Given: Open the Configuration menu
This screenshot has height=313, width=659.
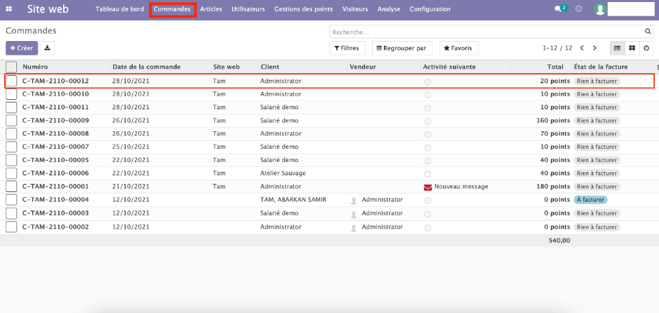Looking at the screenshot, I should 430,10.
